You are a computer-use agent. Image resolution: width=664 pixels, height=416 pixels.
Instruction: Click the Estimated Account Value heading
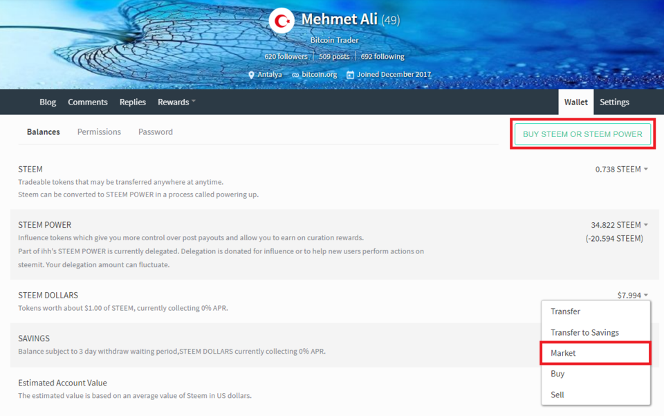[62, 383]
